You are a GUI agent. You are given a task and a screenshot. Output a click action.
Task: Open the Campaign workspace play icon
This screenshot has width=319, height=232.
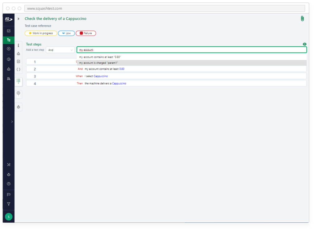[x=8, y=49]
